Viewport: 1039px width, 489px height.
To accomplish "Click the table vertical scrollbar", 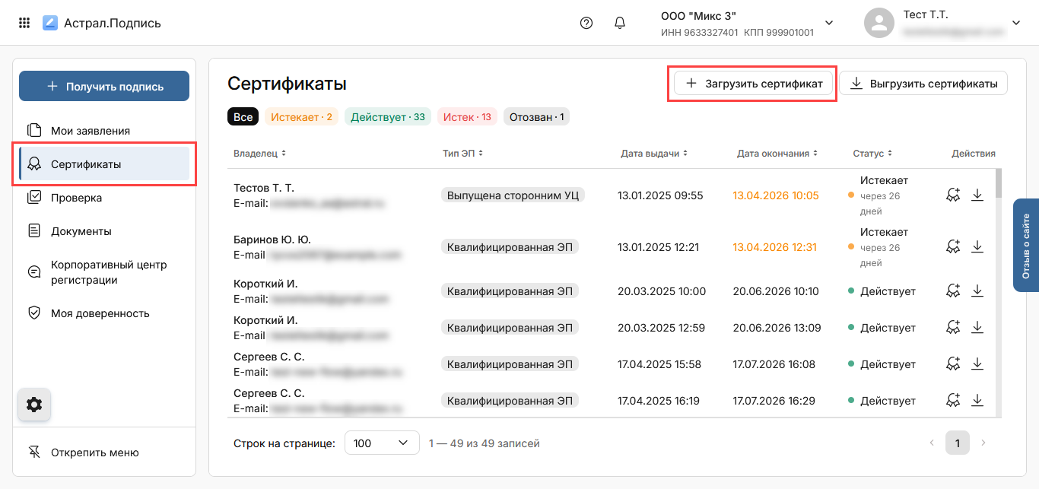I will click(998, 183).
